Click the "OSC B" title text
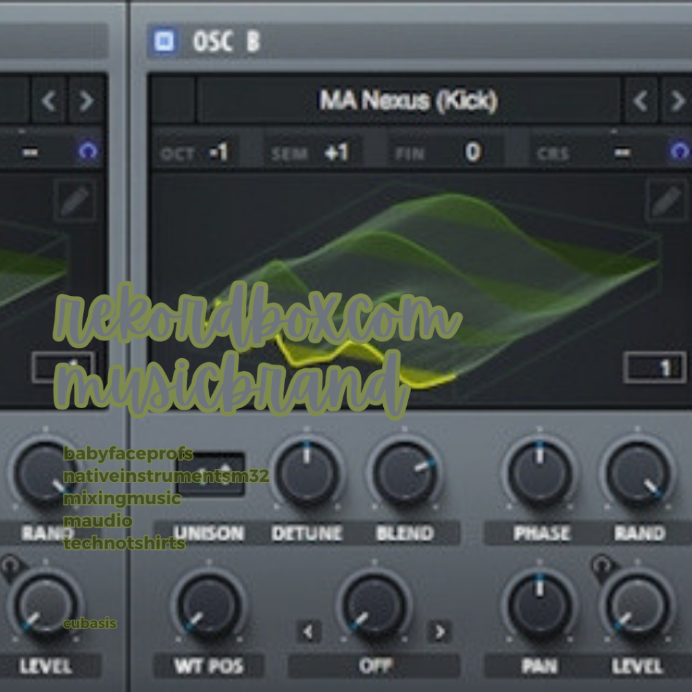692x692 pixels. 226,41
